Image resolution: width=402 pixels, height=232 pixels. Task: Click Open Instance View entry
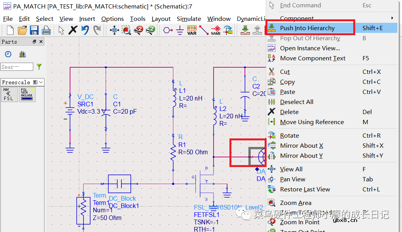pos(310,48)
